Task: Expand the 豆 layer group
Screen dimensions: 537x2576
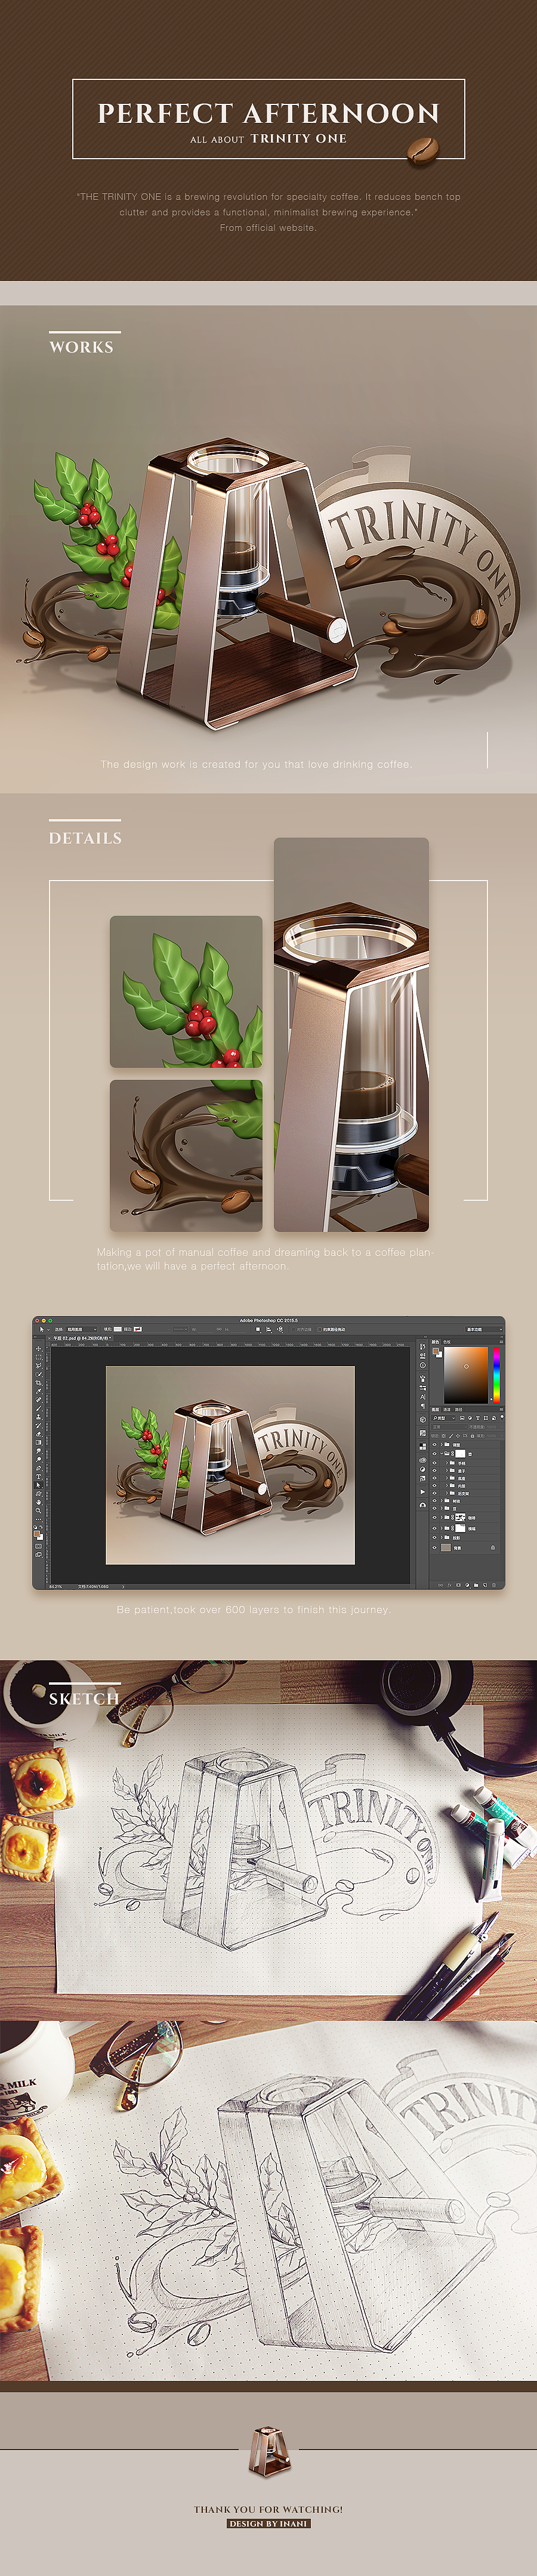Action: (x=442, y=1508)
